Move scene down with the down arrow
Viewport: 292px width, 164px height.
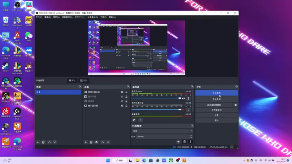click(x=55, y=142)
